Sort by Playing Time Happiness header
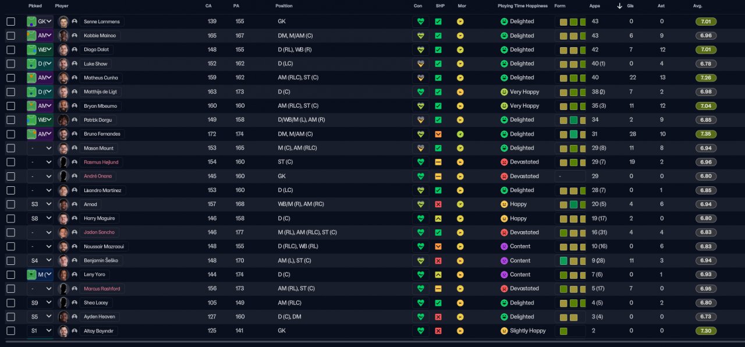The image size is (745, 347). 523,6
